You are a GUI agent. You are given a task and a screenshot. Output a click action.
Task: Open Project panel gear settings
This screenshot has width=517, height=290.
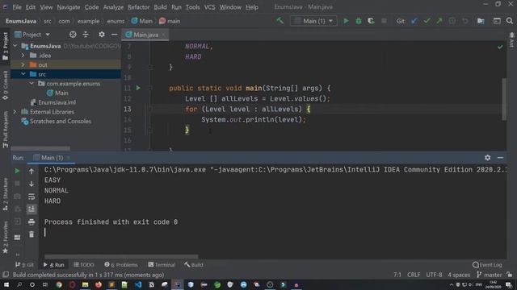pyautogui.click(x=102, y=35)
